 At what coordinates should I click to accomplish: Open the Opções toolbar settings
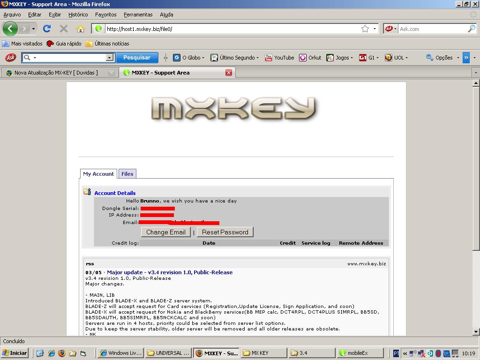point(442,58)
